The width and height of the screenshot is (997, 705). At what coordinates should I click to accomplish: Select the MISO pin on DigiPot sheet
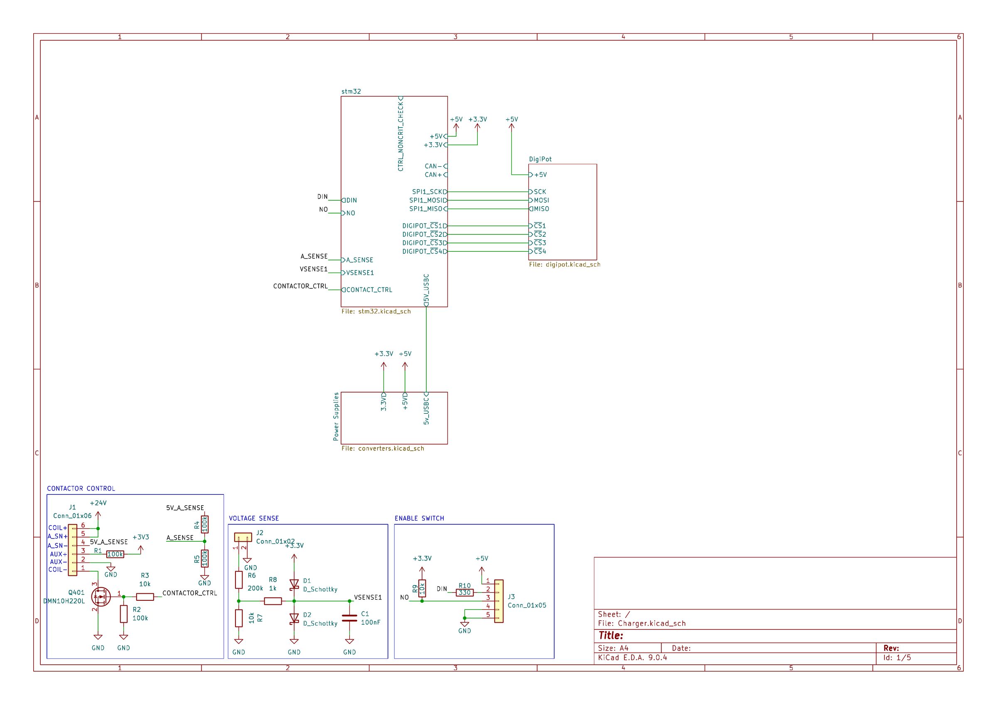(x=539, y=209)
